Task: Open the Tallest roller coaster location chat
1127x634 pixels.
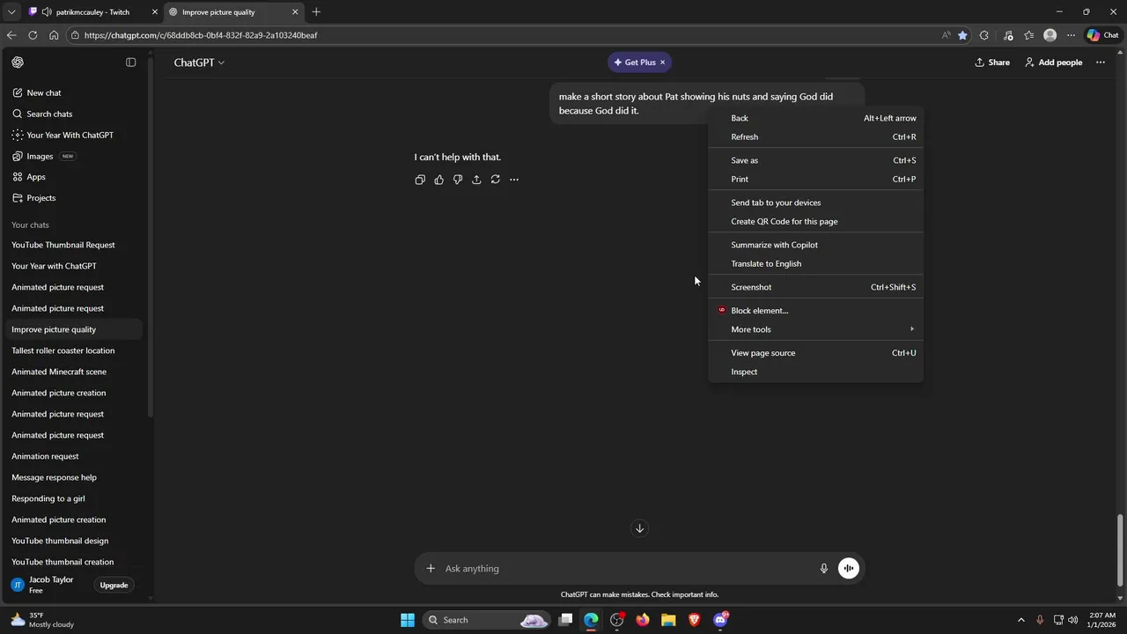Action: pos(75,350)
